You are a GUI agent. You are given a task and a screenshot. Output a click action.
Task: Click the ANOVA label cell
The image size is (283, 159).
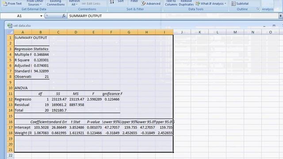click(x=23, y=88)
